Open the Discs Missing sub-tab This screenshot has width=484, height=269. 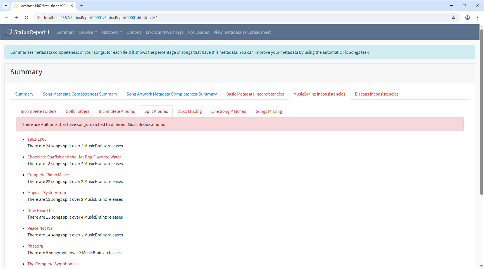(190, 111)
